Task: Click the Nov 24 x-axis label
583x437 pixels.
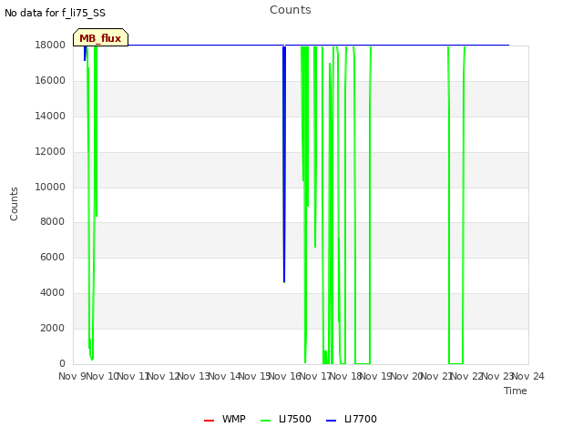Action: tap(528, 376)
